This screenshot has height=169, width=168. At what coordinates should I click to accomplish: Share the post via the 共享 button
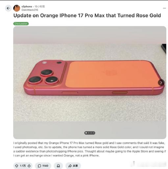pos(73,166)
